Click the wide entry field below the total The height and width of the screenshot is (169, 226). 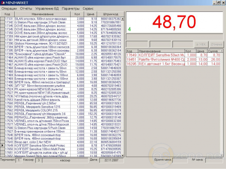point(175,37)
